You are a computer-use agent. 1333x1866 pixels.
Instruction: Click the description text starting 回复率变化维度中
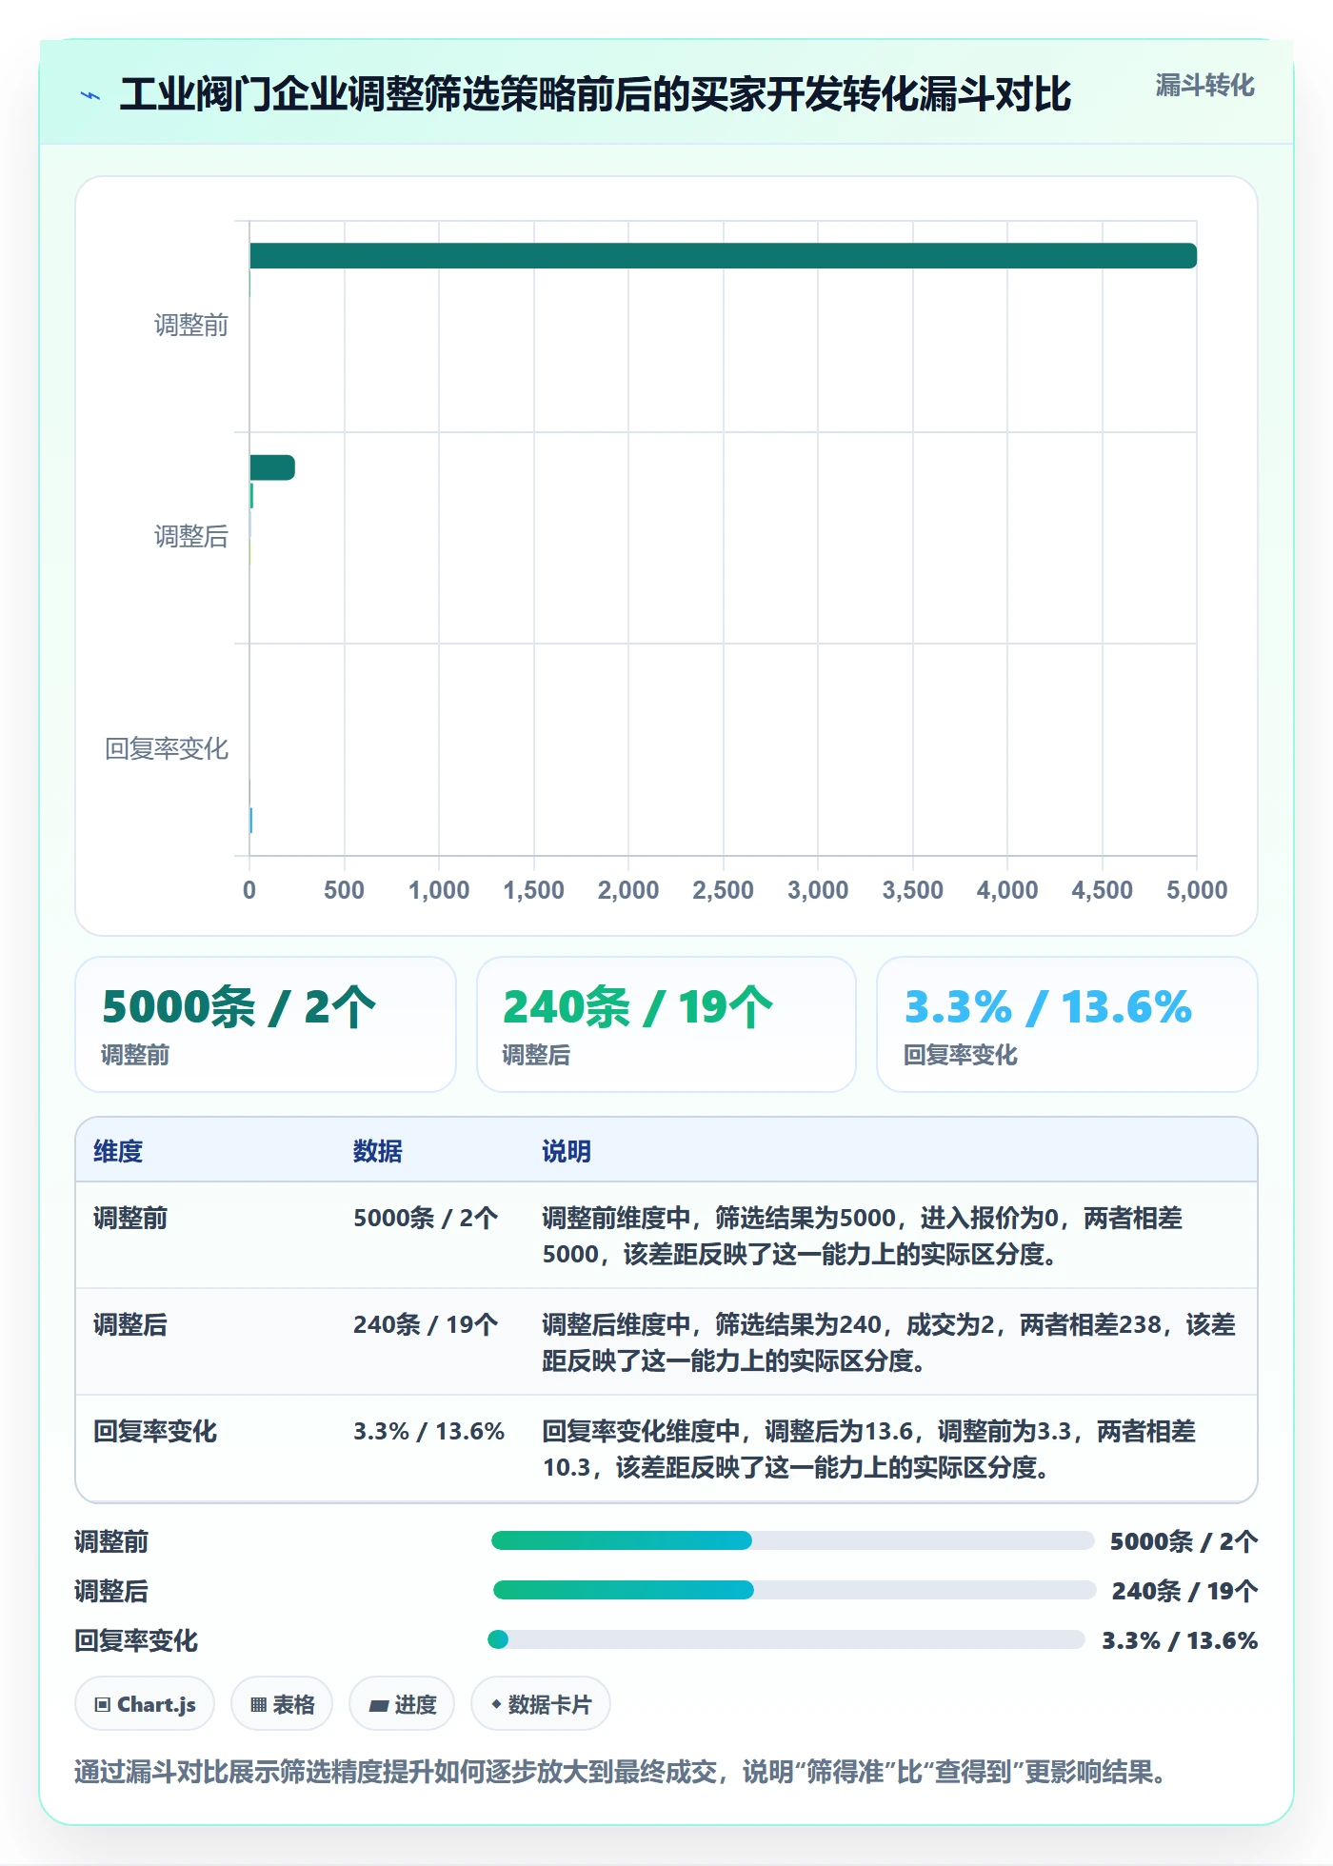[868, 1449]
